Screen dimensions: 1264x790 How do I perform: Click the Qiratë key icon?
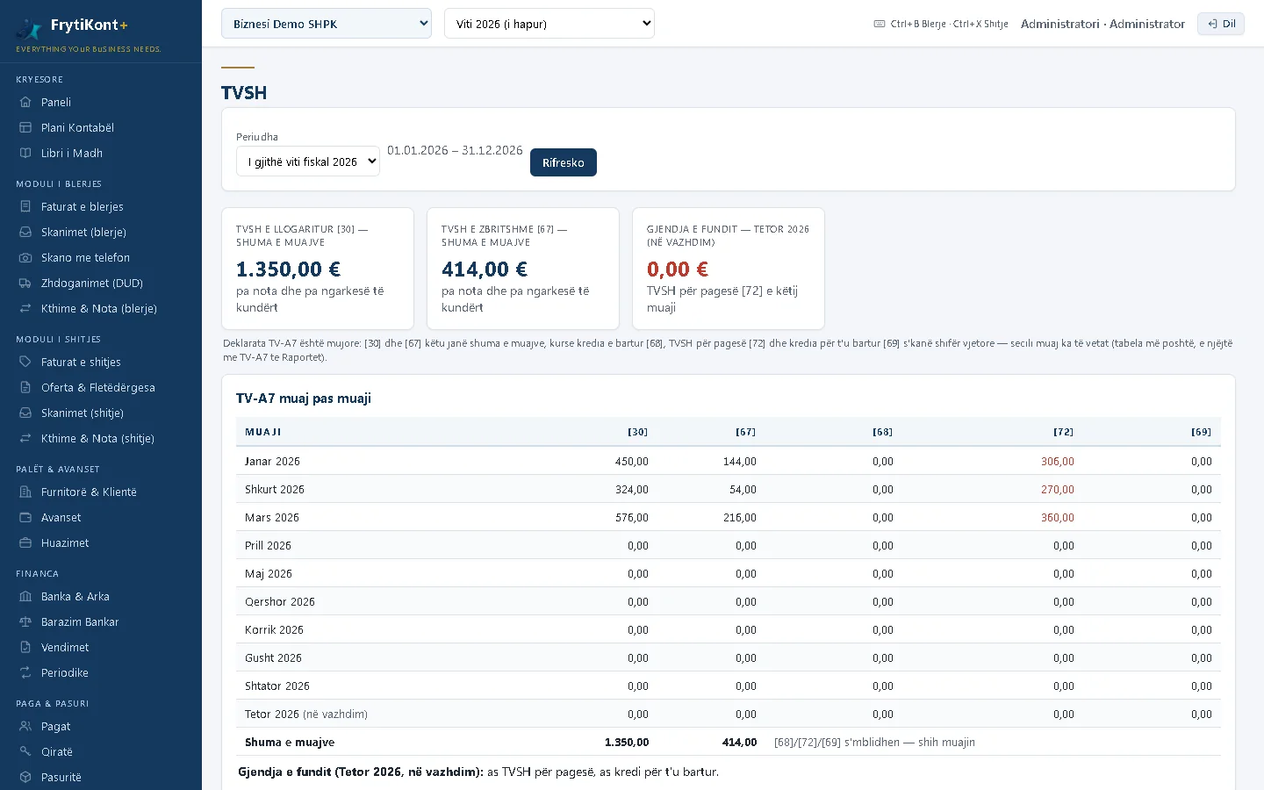pyautogui.click(x=25, y=751)
